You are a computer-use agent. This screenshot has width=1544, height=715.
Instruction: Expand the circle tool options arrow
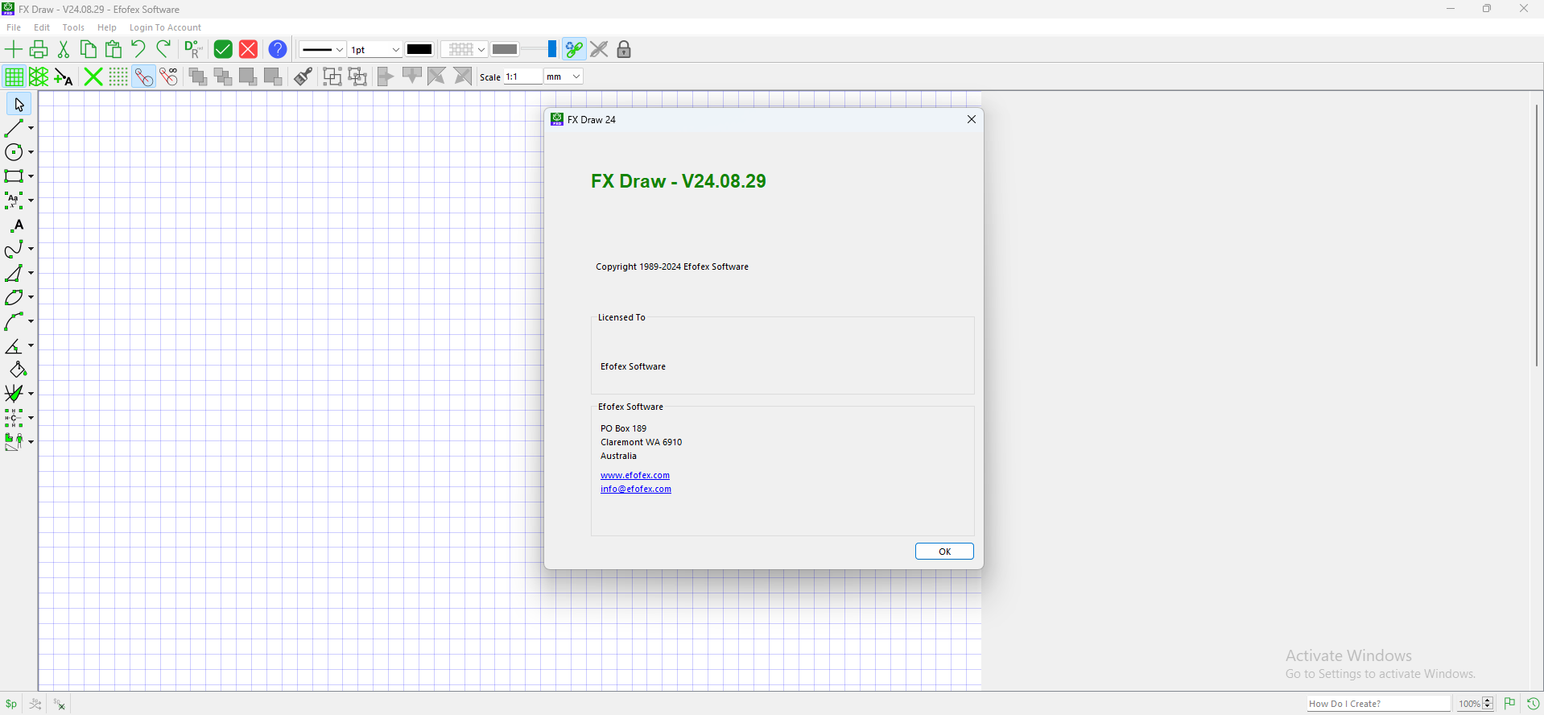pos(31,152)
